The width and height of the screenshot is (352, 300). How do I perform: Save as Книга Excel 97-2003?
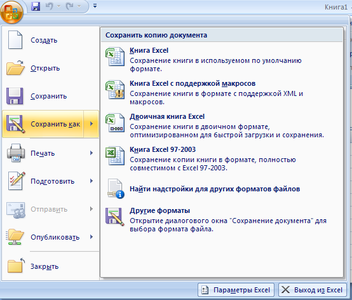222,158
